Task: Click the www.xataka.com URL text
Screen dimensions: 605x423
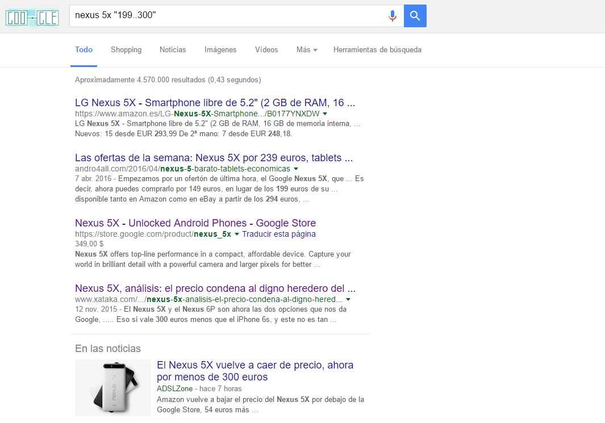Action: (208, 299)
